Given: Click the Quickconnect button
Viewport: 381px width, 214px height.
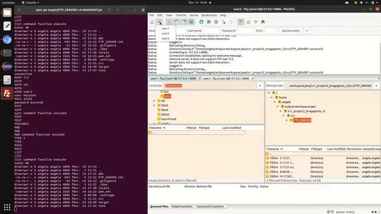Looking at the screenshot, I should point(291,31).
